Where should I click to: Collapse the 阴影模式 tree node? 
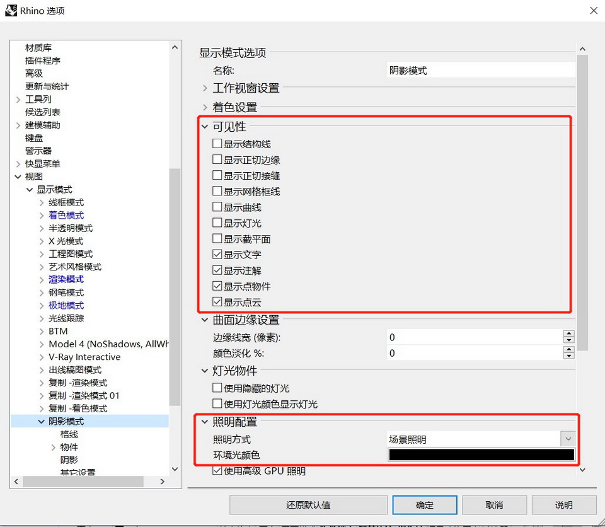[x=42, y=421]
